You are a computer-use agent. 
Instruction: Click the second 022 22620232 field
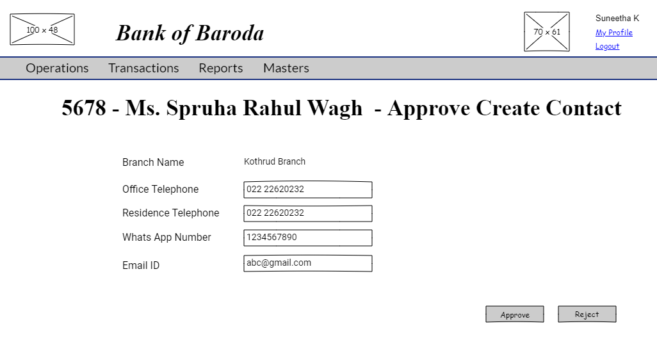307,213
